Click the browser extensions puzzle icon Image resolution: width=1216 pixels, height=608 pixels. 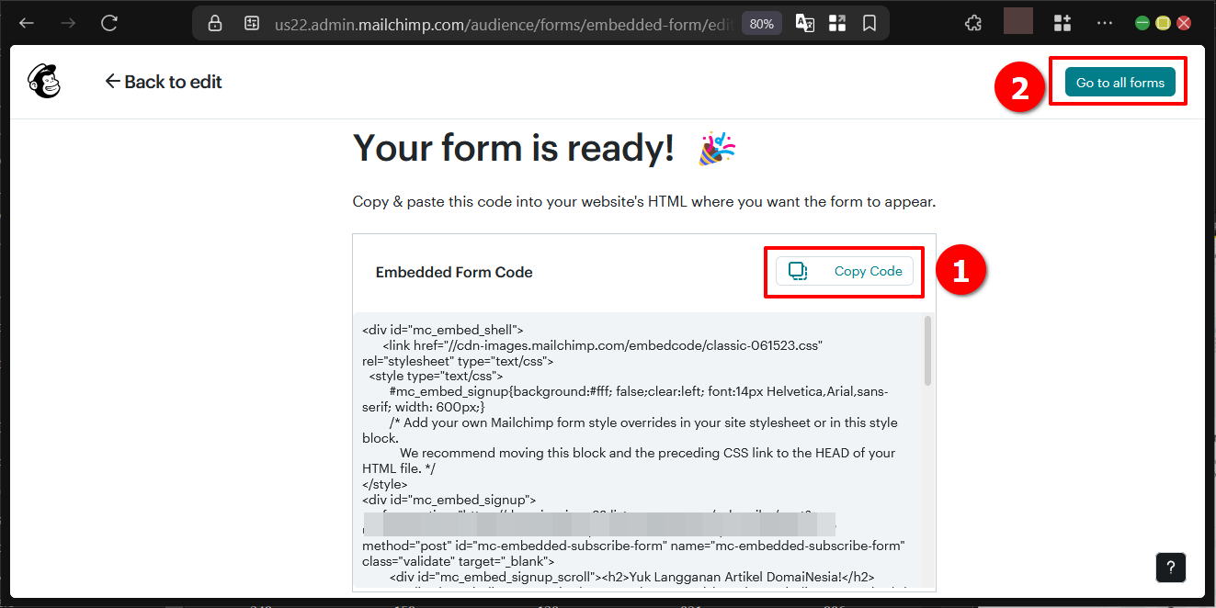click(972, 22)
